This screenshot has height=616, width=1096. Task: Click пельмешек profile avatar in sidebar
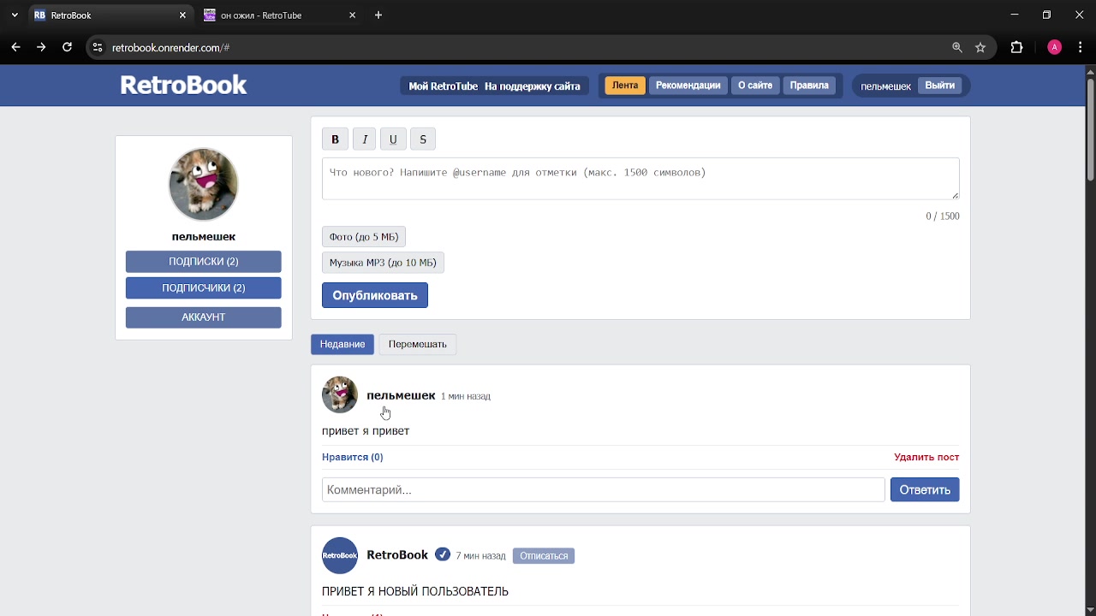(203, 184)
